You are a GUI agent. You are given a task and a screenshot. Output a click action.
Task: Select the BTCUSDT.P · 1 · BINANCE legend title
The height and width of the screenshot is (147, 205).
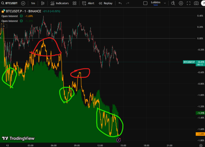pyautogui.click(x=24, y=11)
